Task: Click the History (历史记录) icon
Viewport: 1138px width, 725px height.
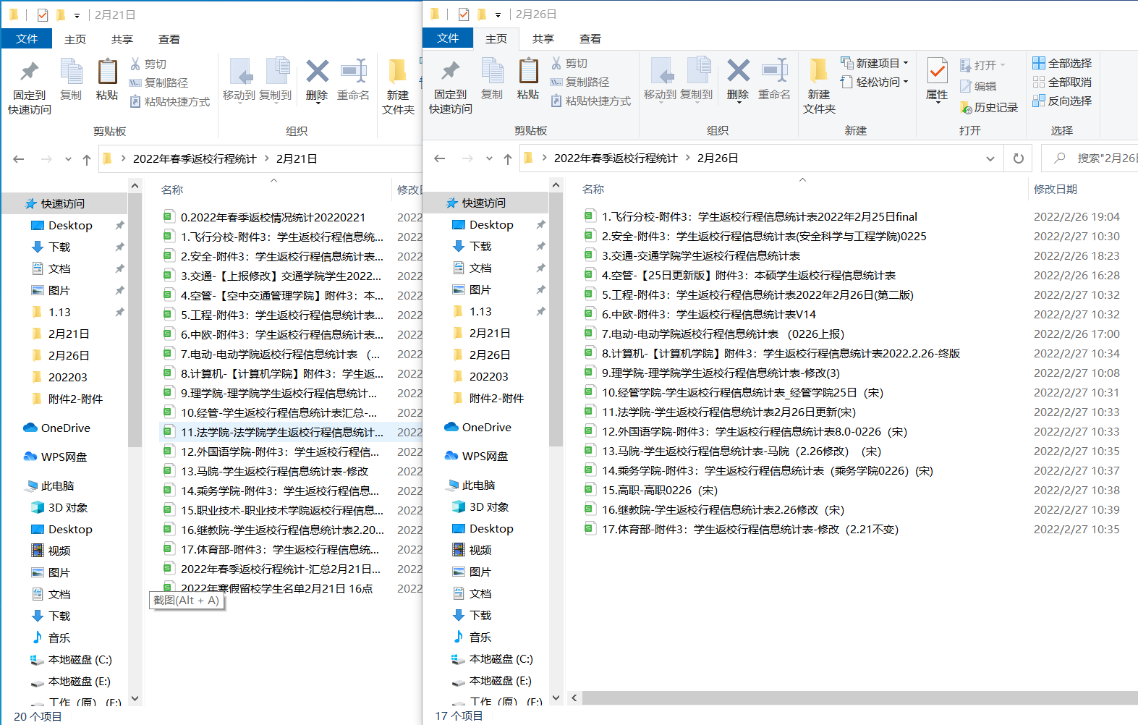Action: tap(988, 108)
